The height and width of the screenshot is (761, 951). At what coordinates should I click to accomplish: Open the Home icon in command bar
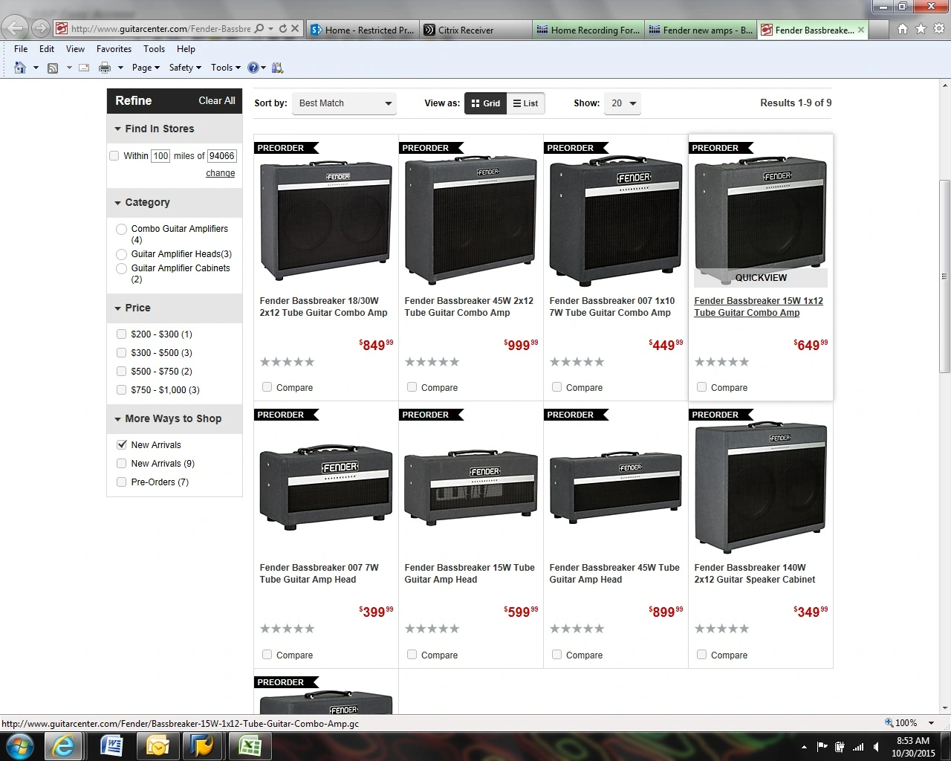tap(20, 68)
